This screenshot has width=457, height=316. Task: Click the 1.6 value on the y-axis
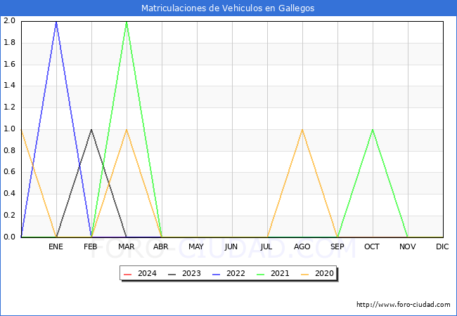tap(9, 64)
